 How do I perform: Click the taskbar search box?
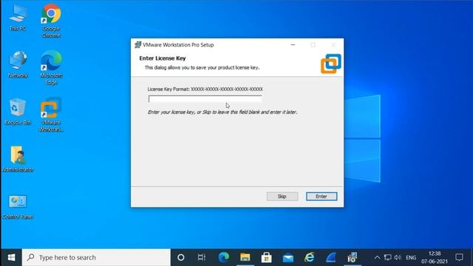(x=96, y=258)
